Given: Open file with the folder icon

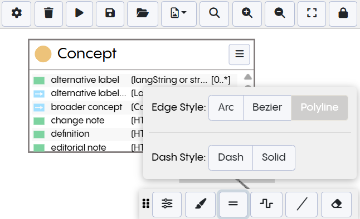Looking at the screenshot, I should click(143, 14).
